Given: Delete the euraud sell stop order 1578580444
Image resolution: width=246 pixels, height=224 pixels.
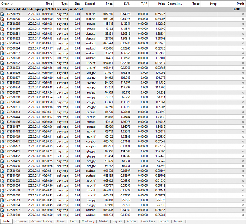Looking at the screenshot, I should coord(243,117).
